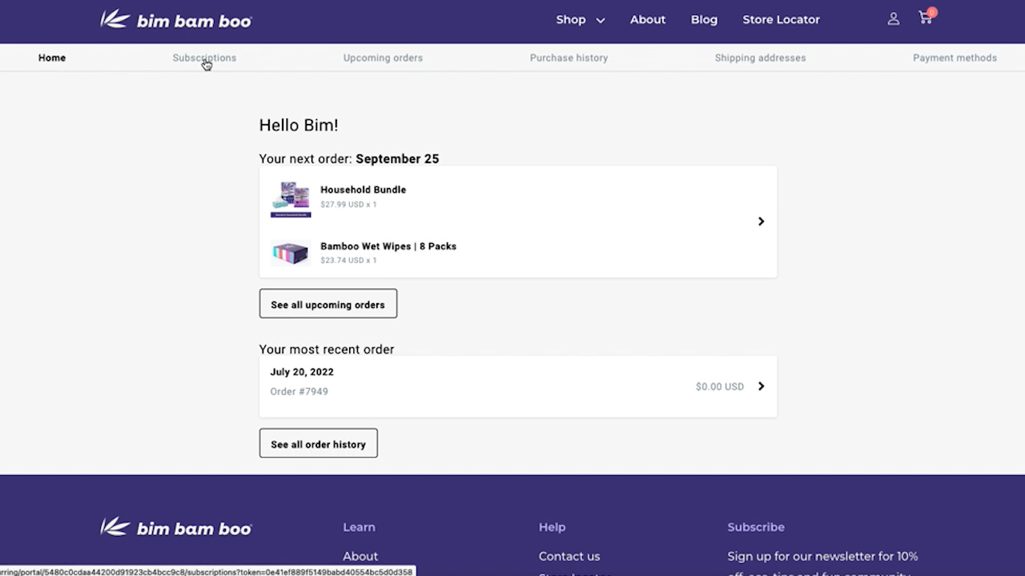Click See all upcoming orders button
Viewport: 1025px width, 576px height.
click(328, 304)
